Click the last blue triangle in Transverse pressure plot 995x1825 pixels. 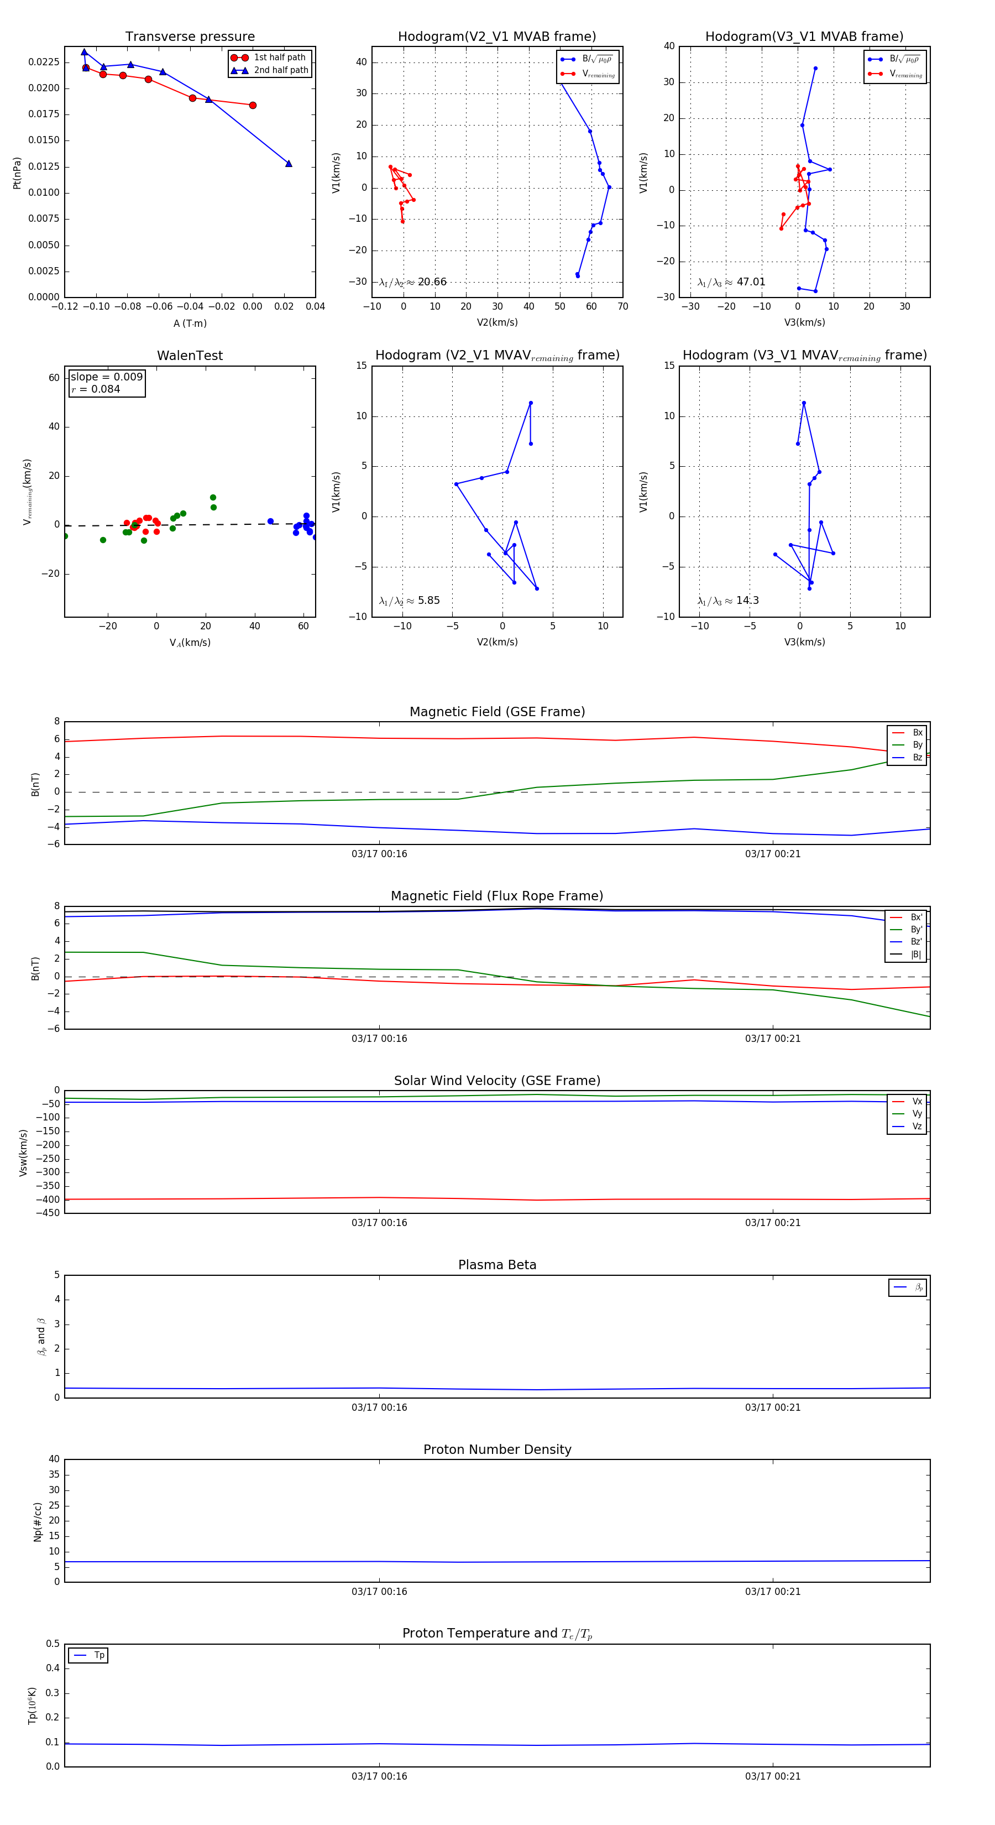(x=288, y=164)
